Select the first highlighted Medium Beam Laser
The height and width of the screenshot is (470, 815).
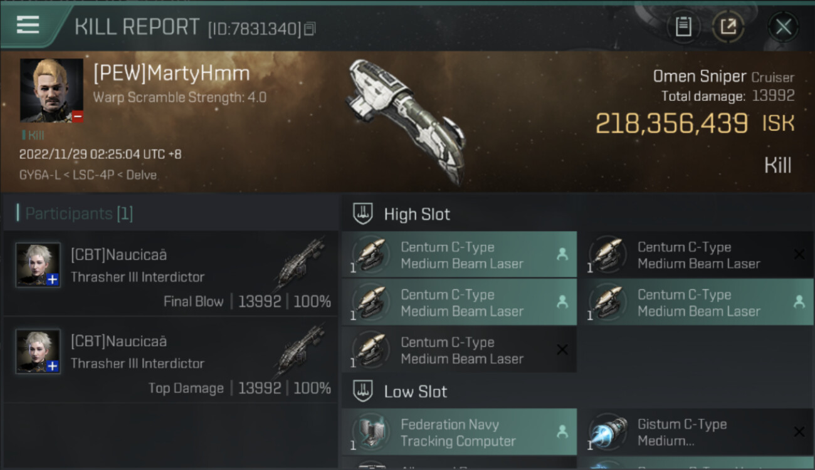pos(460,255)
